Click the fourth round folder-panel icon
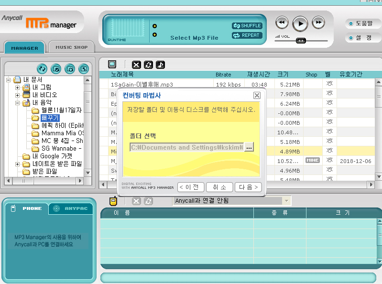382x284 pixels. tap(84, 69)
